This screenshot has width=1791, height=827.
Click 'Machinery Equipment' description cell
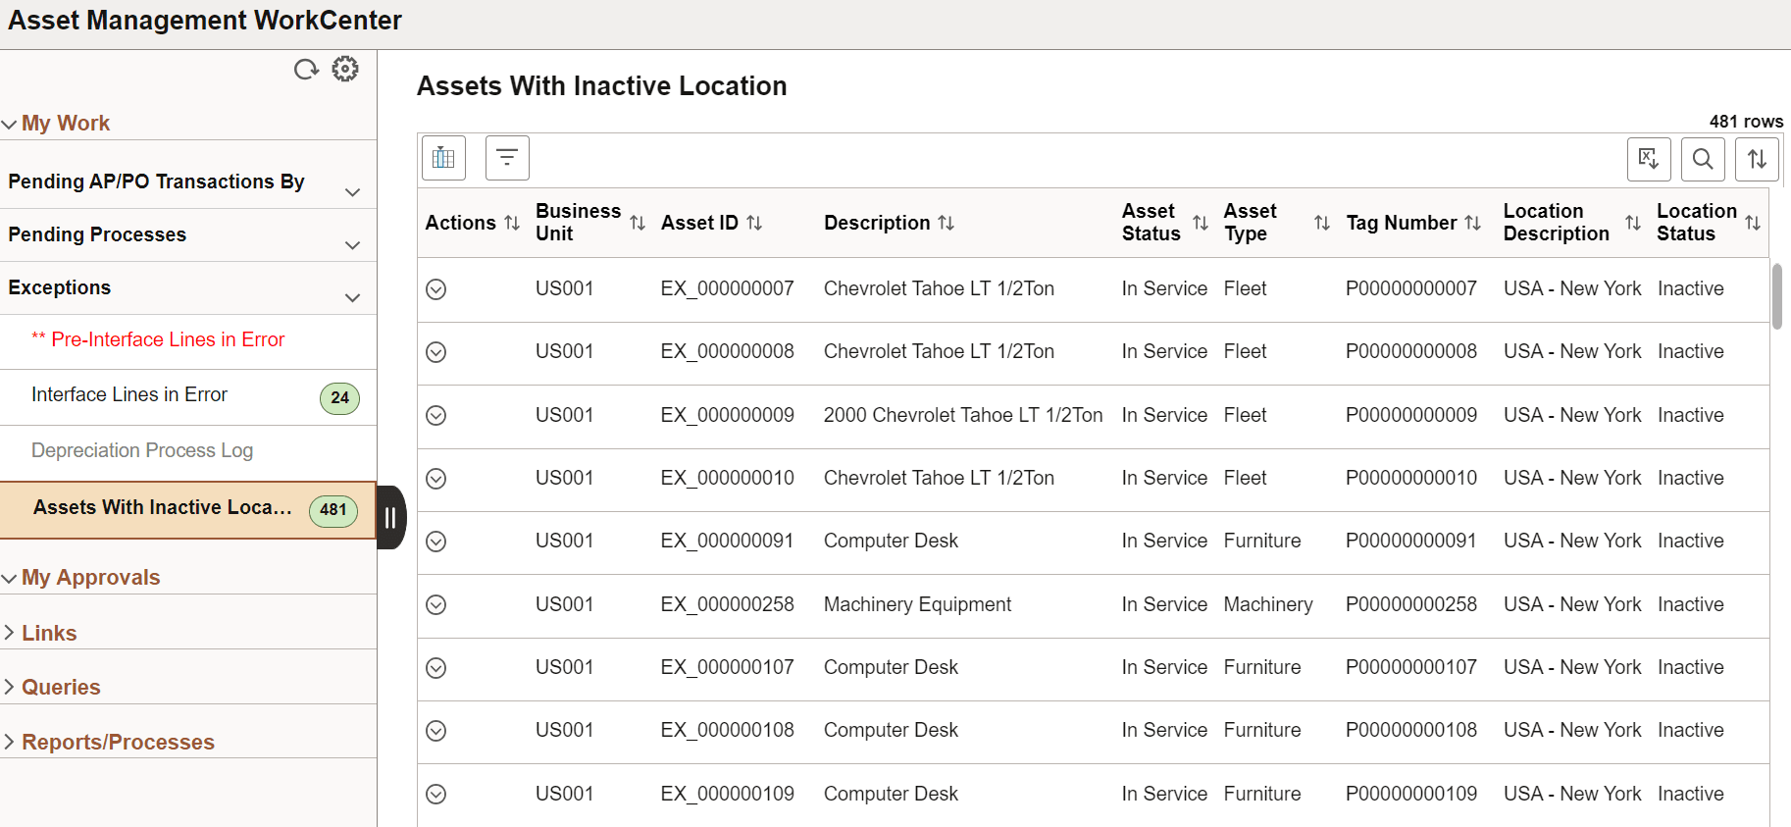coord(917,604)
